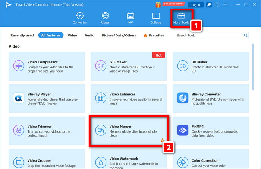Click 'Quickly recover lost or corrupted' description
The image size is (261, 169).
pyautogui.click(x=215, y=131)
